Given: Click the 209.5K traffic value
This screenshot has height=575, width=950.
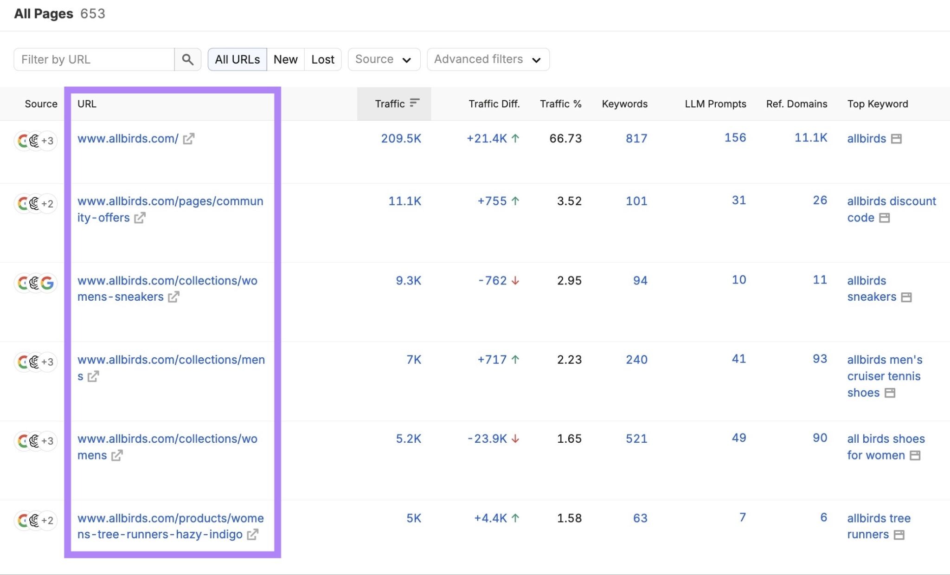Looking at the screenshot, I should 401,138.
